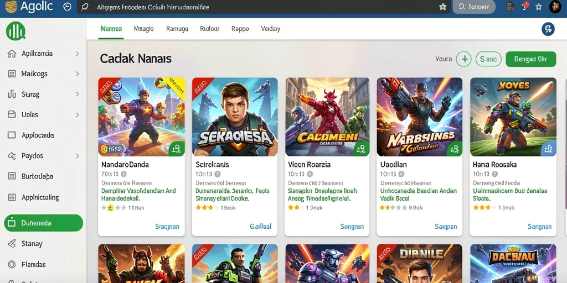567x283 pixels.
Task: Open the Gaillual link on Selrekaıds card
Action: [x=260, y=226]
